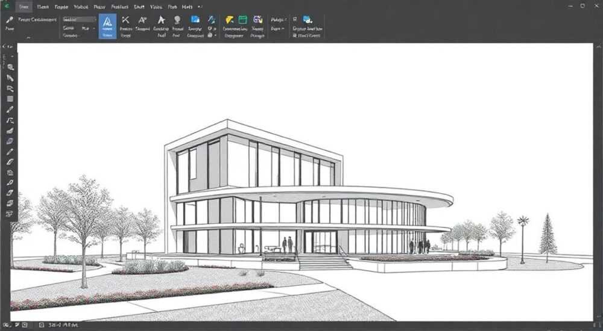Image resolution: width=603 pixels, height=331 pixels.
Task: Click the blue folder icon at the ribbon's right end
Action: click(308, 20)
